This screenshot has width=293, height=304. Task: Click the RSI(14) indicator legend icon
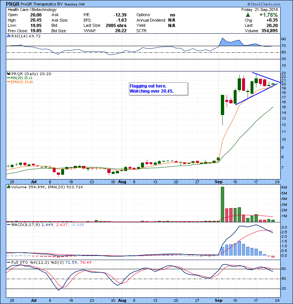click(x=9, y=36)
